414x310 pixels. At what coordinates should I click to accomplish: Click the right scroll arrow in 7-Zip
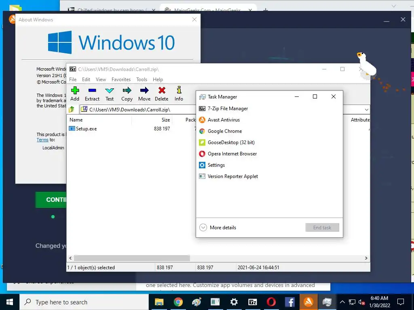[x=366, y=258]
